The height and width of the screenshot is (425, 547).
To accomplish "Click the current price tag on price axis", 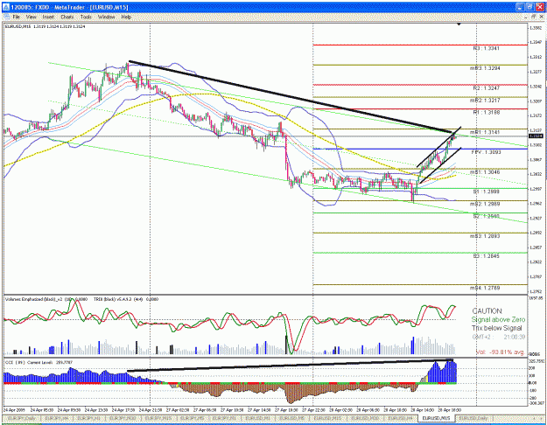I will coord(536,136).
